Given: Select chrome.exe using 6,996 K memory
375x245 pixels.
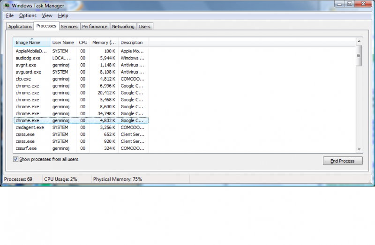Looking at the screenshot, I should click(x=81, y=86).
